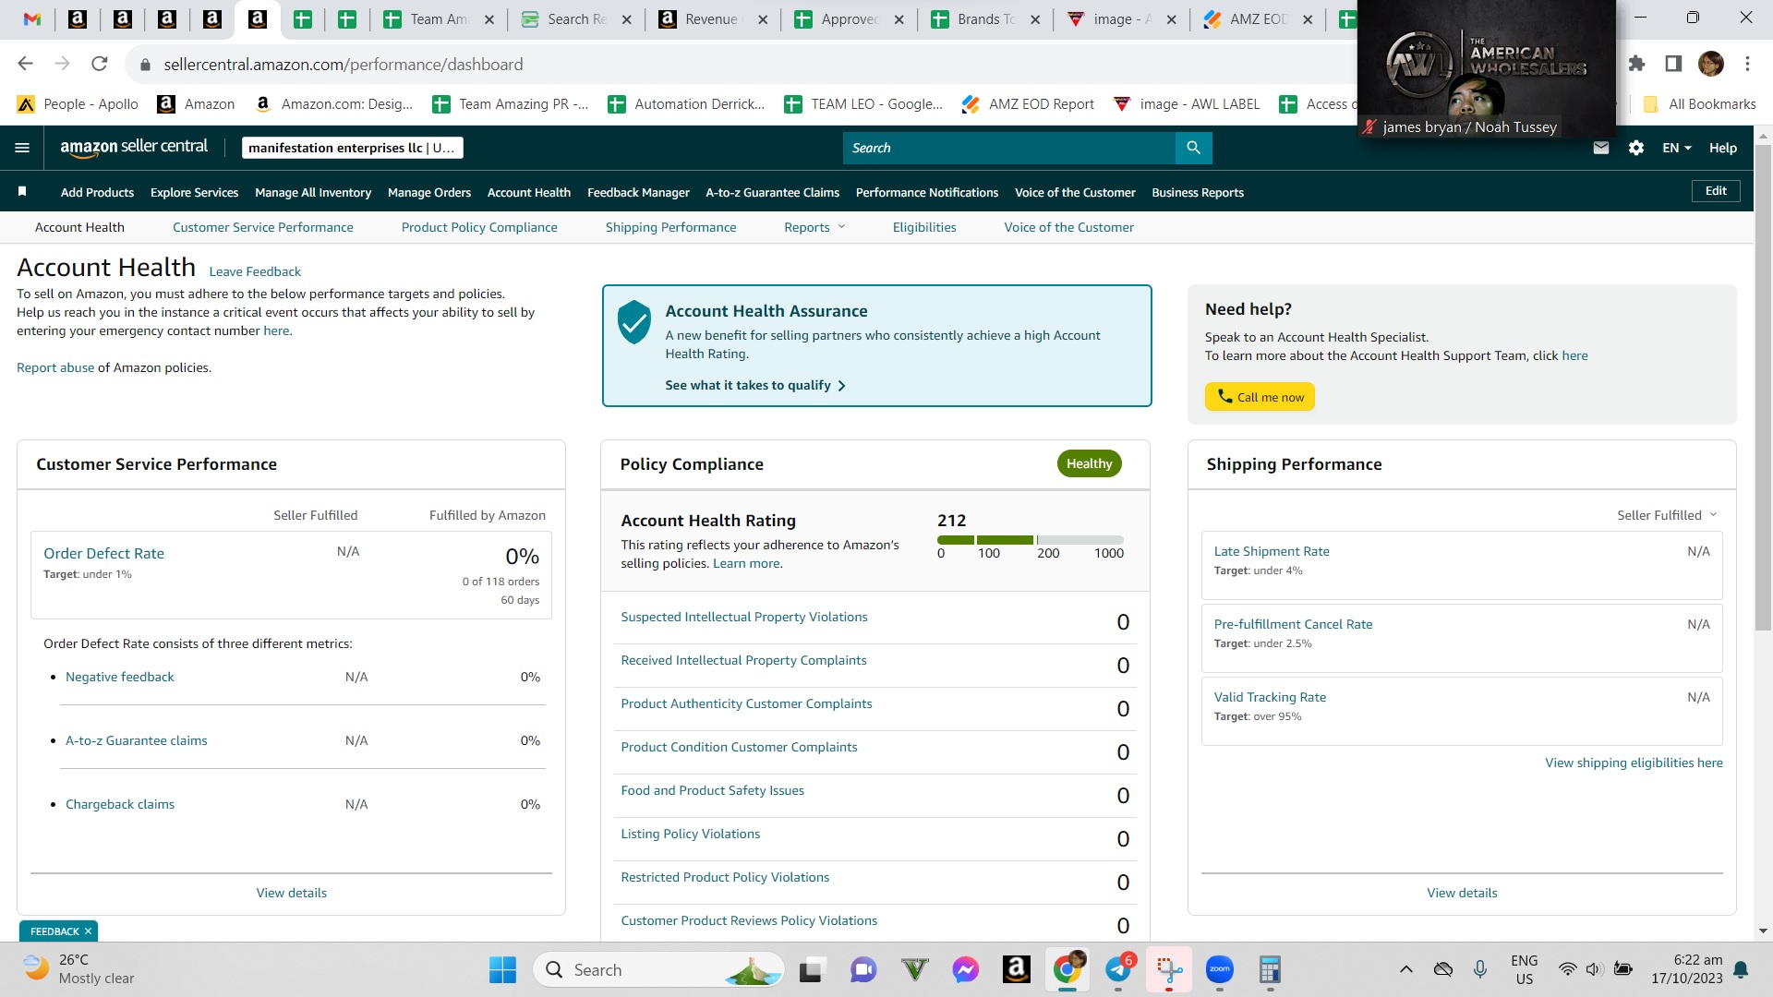This screenshot has height=997, width=1773.
Task: Open Voice of the Customer sub-tab
Action: (1069, 227)
